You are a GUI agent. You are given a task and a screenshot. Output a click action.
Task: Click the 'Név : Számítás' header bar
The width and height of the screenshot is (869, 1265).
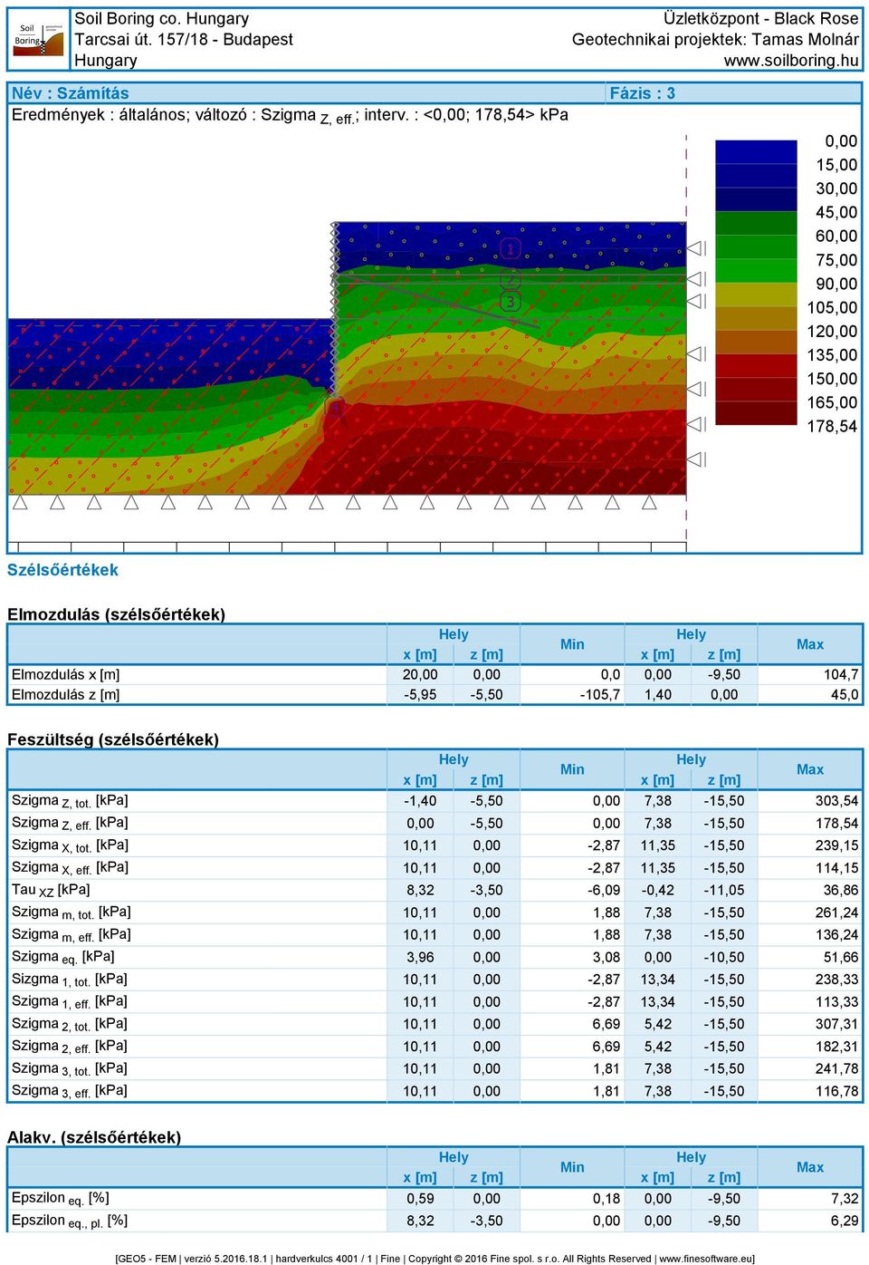[308, 93]
